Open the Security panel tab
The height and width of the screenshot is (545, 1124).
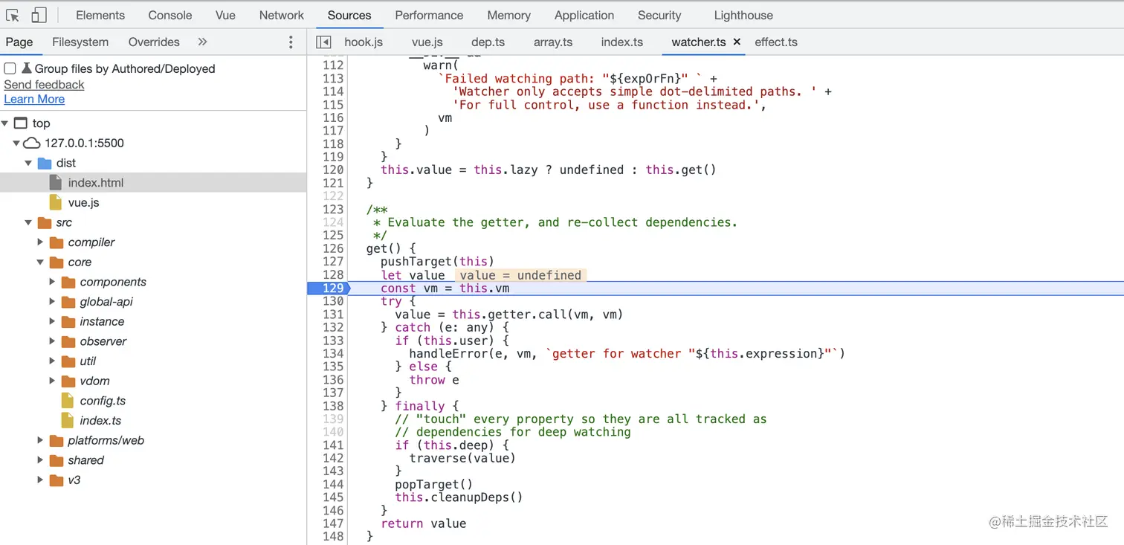[x=659, y=15]
